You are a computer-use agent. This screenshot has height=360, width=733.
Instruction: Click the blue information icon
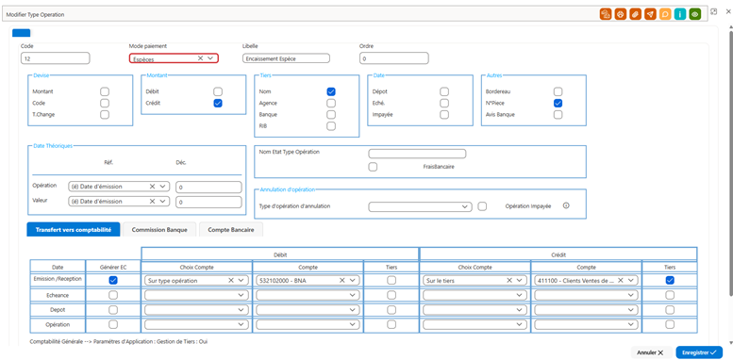coord(680,14)
